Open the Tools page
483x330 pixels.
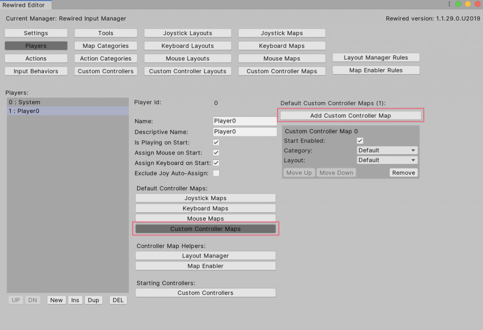(106, 33)
